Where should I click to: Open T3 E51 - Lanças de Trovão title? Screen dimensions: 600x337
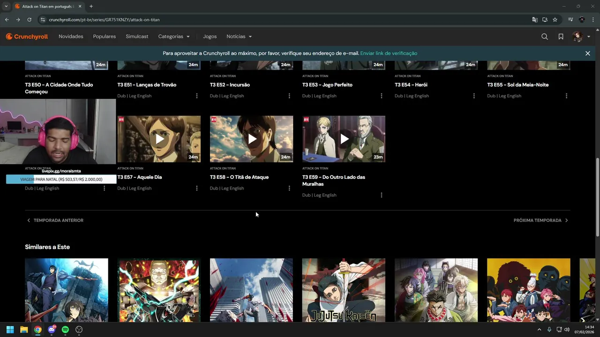[x=147, y=85]
